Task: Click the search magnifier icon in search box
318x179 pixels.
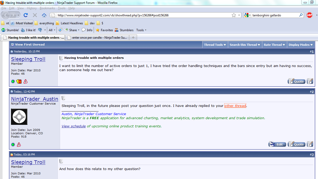Action: pos(301,15)
